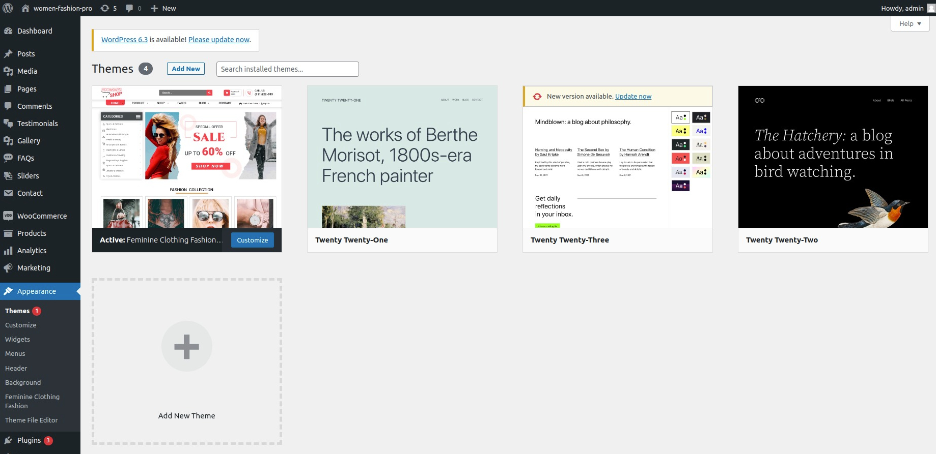Viewport: 936px width, 454px height.
Task: Click the Products box icon
Action: pos(8,233)
